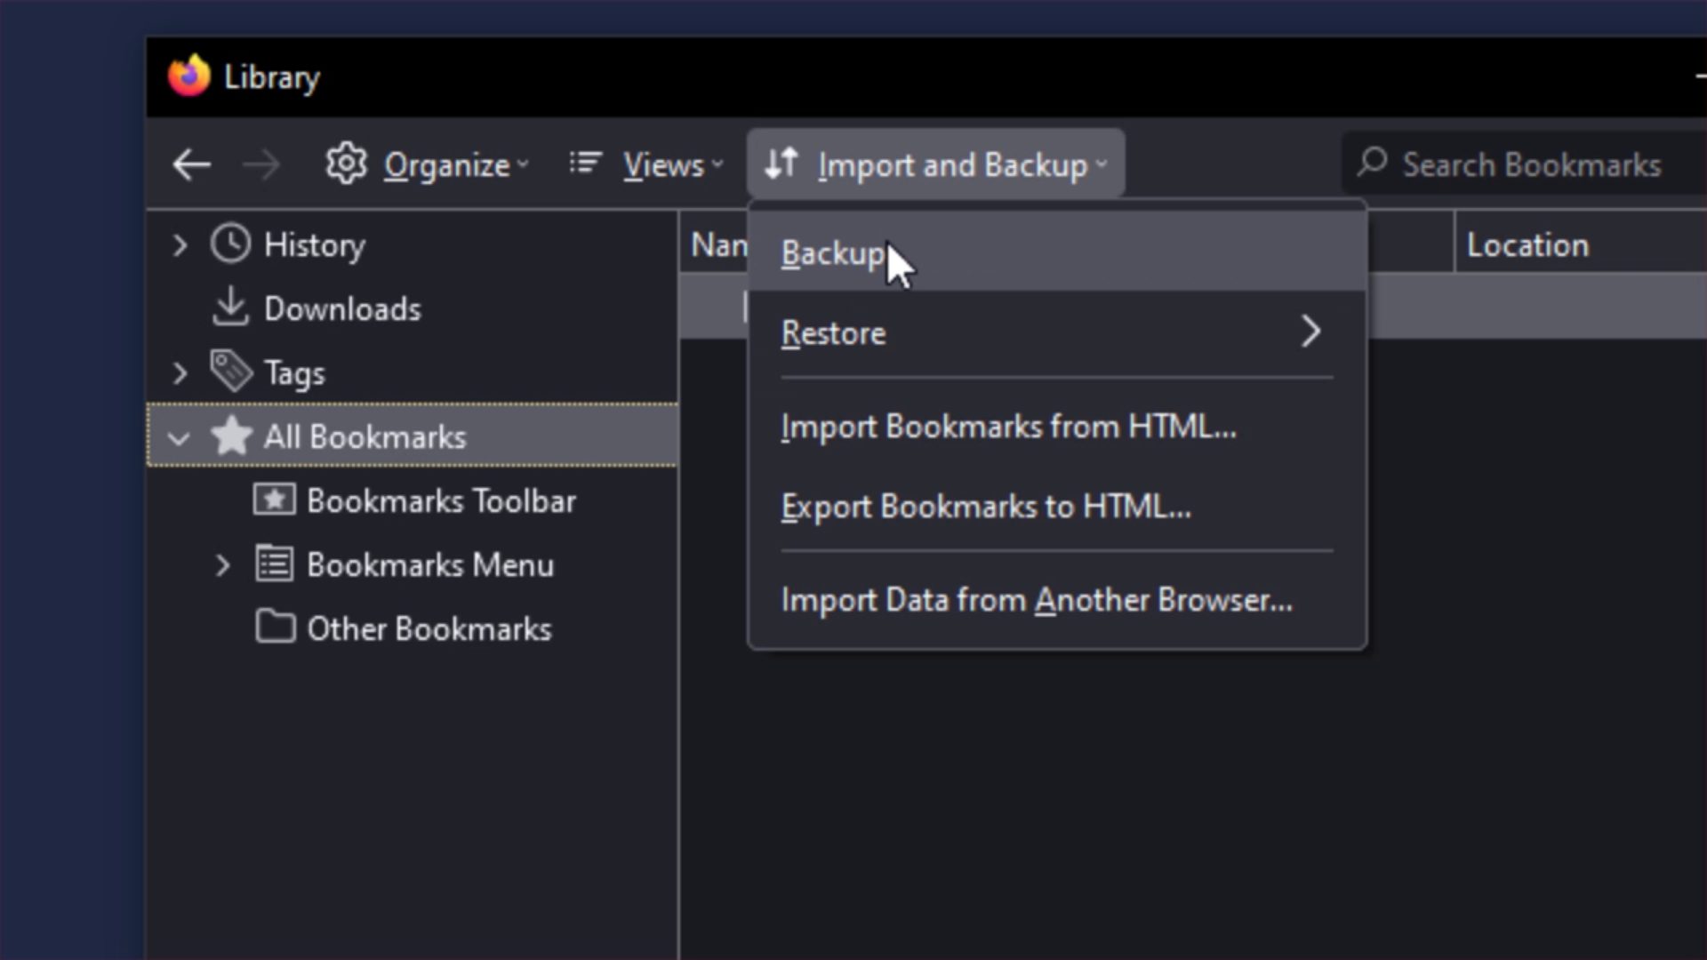This screenshot has width=1707, height=960.
Task: Click the All Bookmarks star icon
Action: click(x=230, y=436)
